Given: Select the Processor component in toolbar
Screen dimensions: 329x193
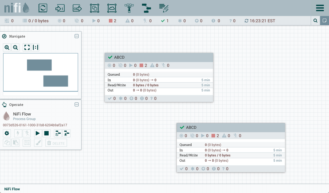Looking at the screenshot, I should click(x=43, y=8).
